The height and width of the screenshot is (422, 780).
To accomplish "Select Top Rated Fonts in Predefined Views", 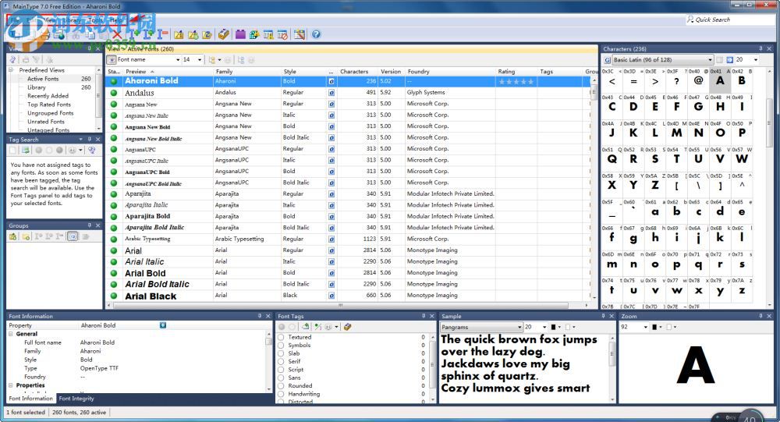I will [48, 105].
